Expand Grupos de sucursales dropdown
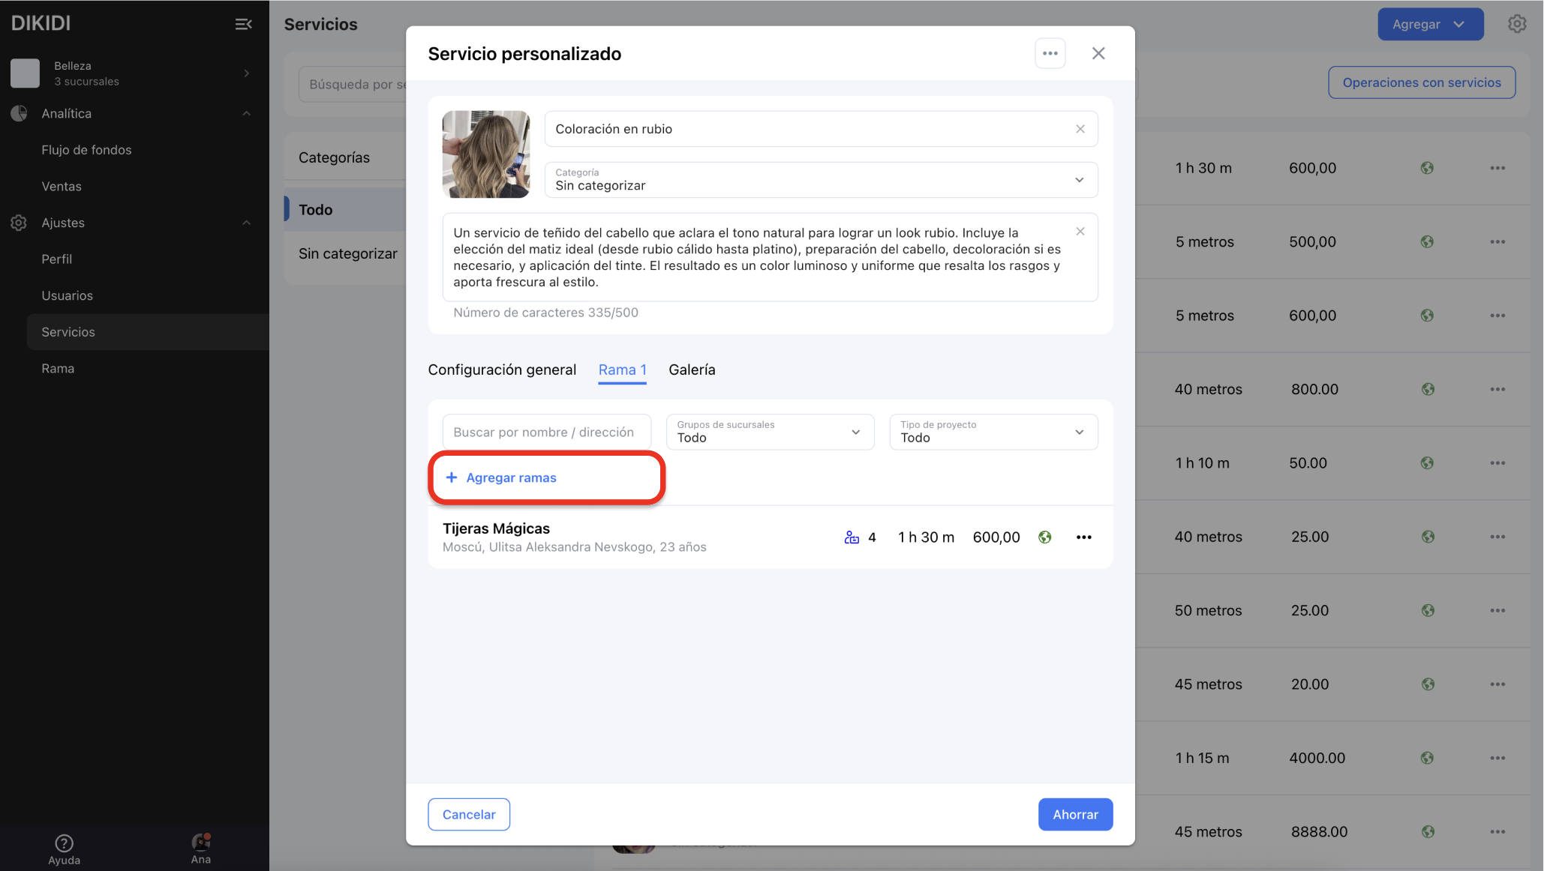 pyautogui.click(x=770, y=432)
